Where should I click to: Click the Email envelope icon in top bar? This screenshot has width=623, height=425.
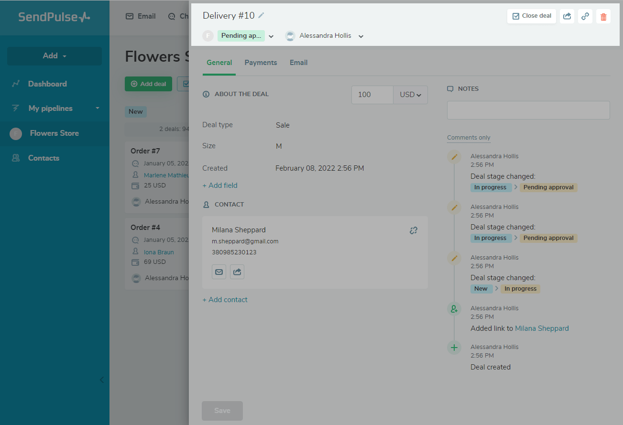(x=130, y=16)
